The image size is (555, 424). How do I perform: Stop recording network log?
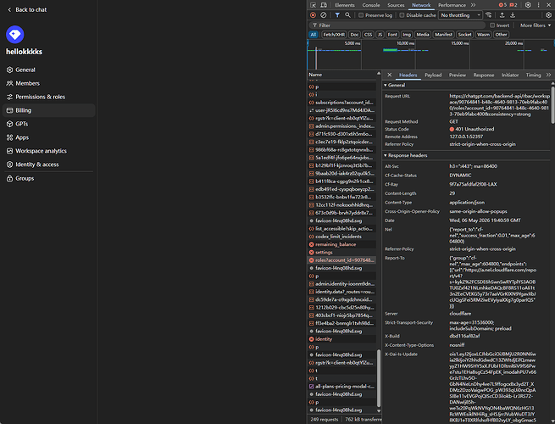pos(313,15)
